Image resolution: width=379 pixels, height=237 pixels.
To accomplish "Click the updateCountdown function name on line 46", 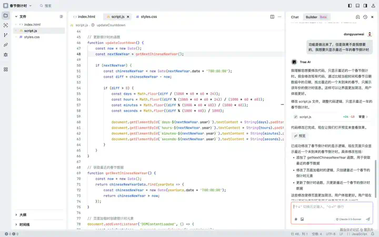I will 121,43.
